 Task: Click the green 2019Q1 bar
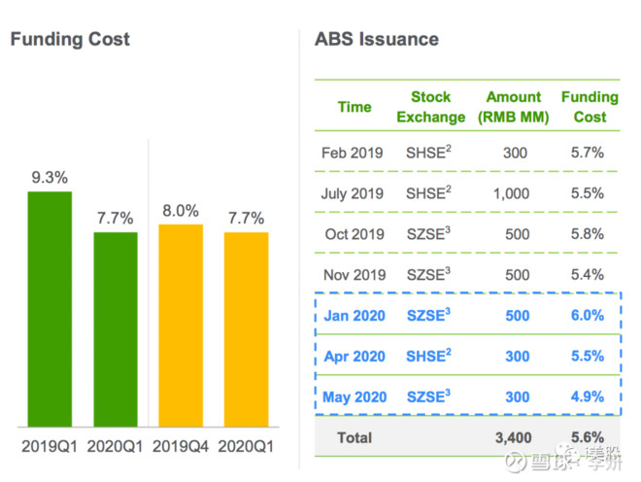click(50, 309)
